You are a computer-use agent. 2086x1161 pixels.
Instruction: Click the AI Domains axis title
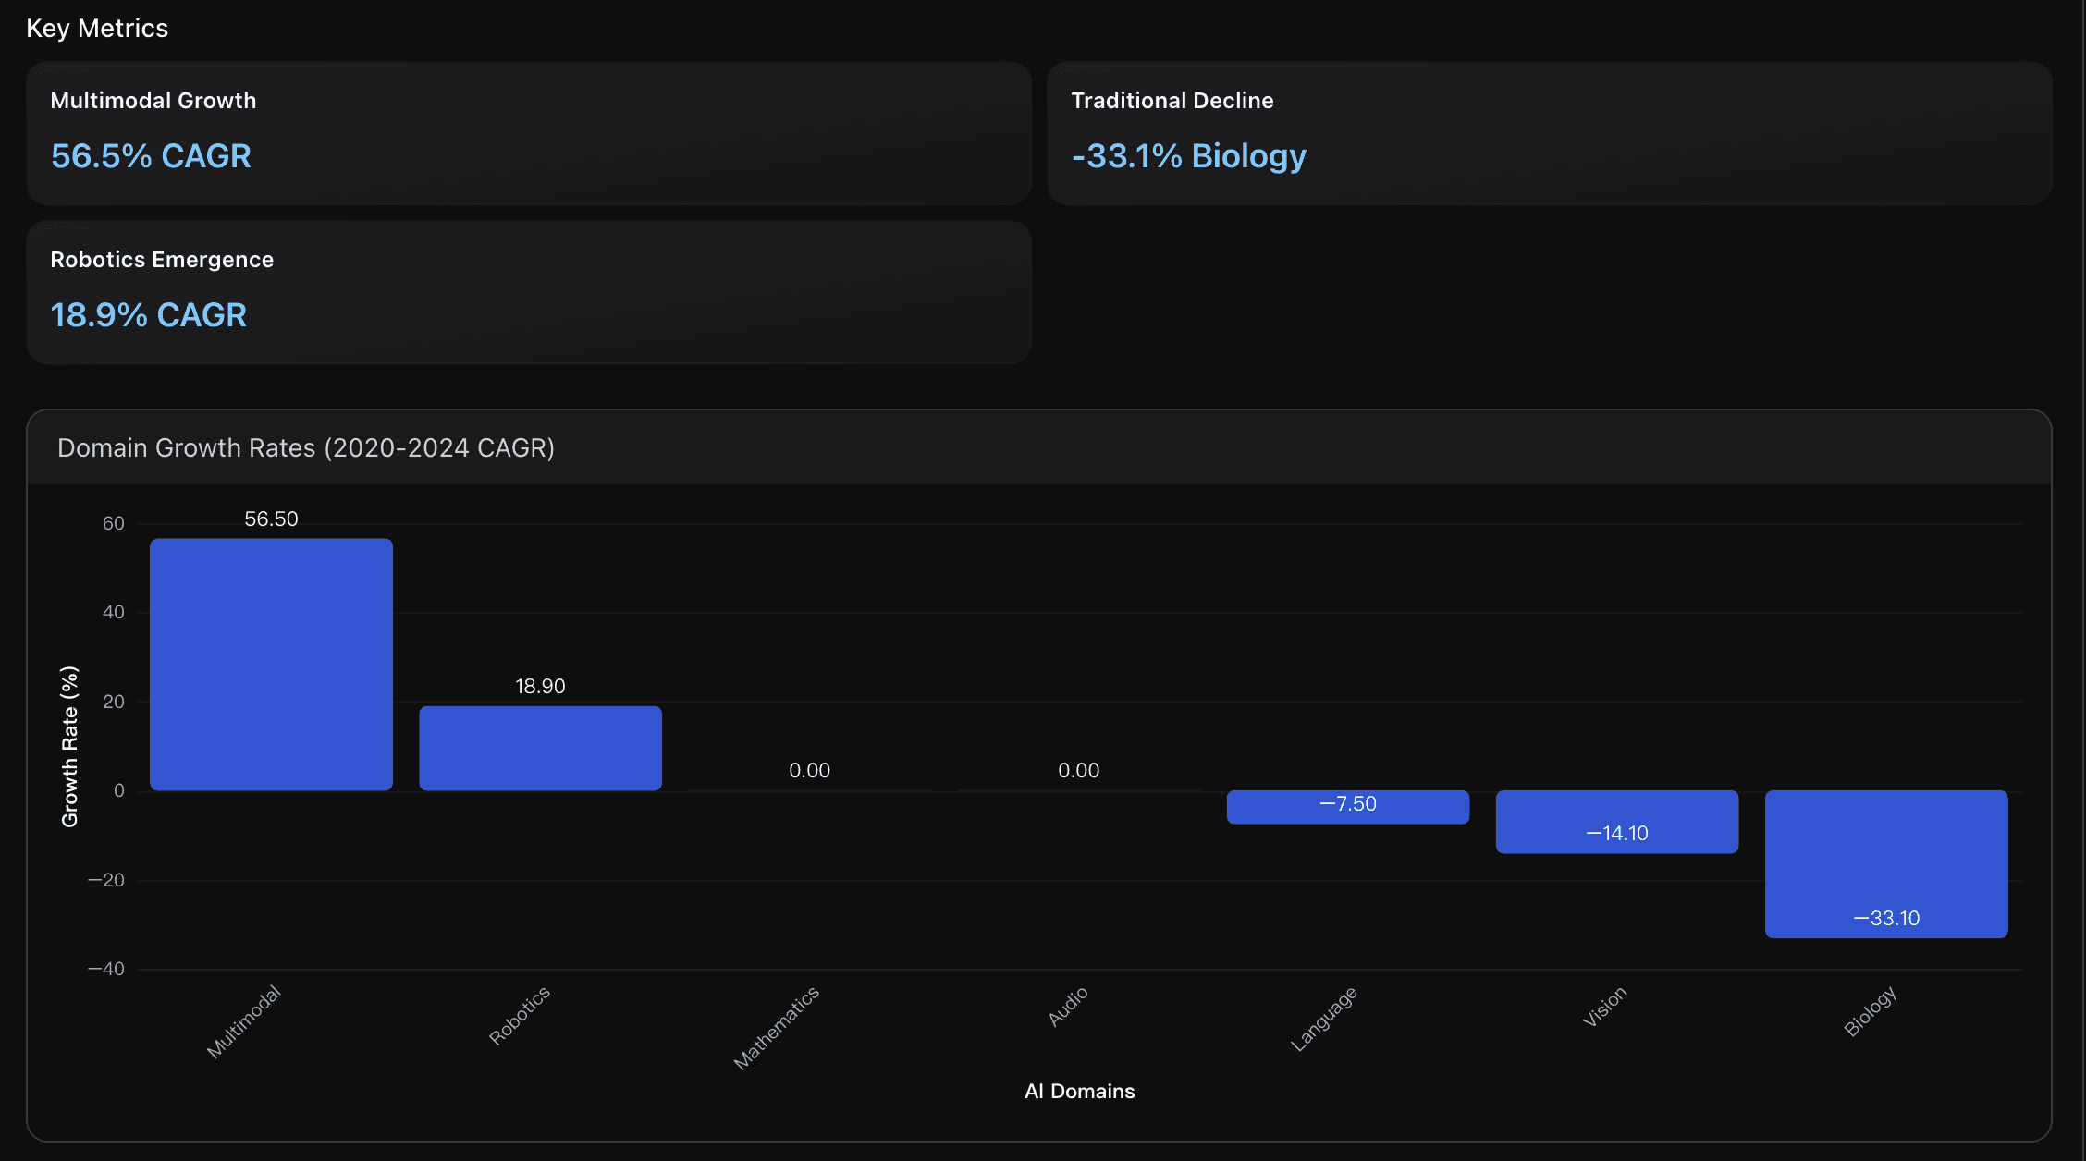(x=1079, y=1091)
